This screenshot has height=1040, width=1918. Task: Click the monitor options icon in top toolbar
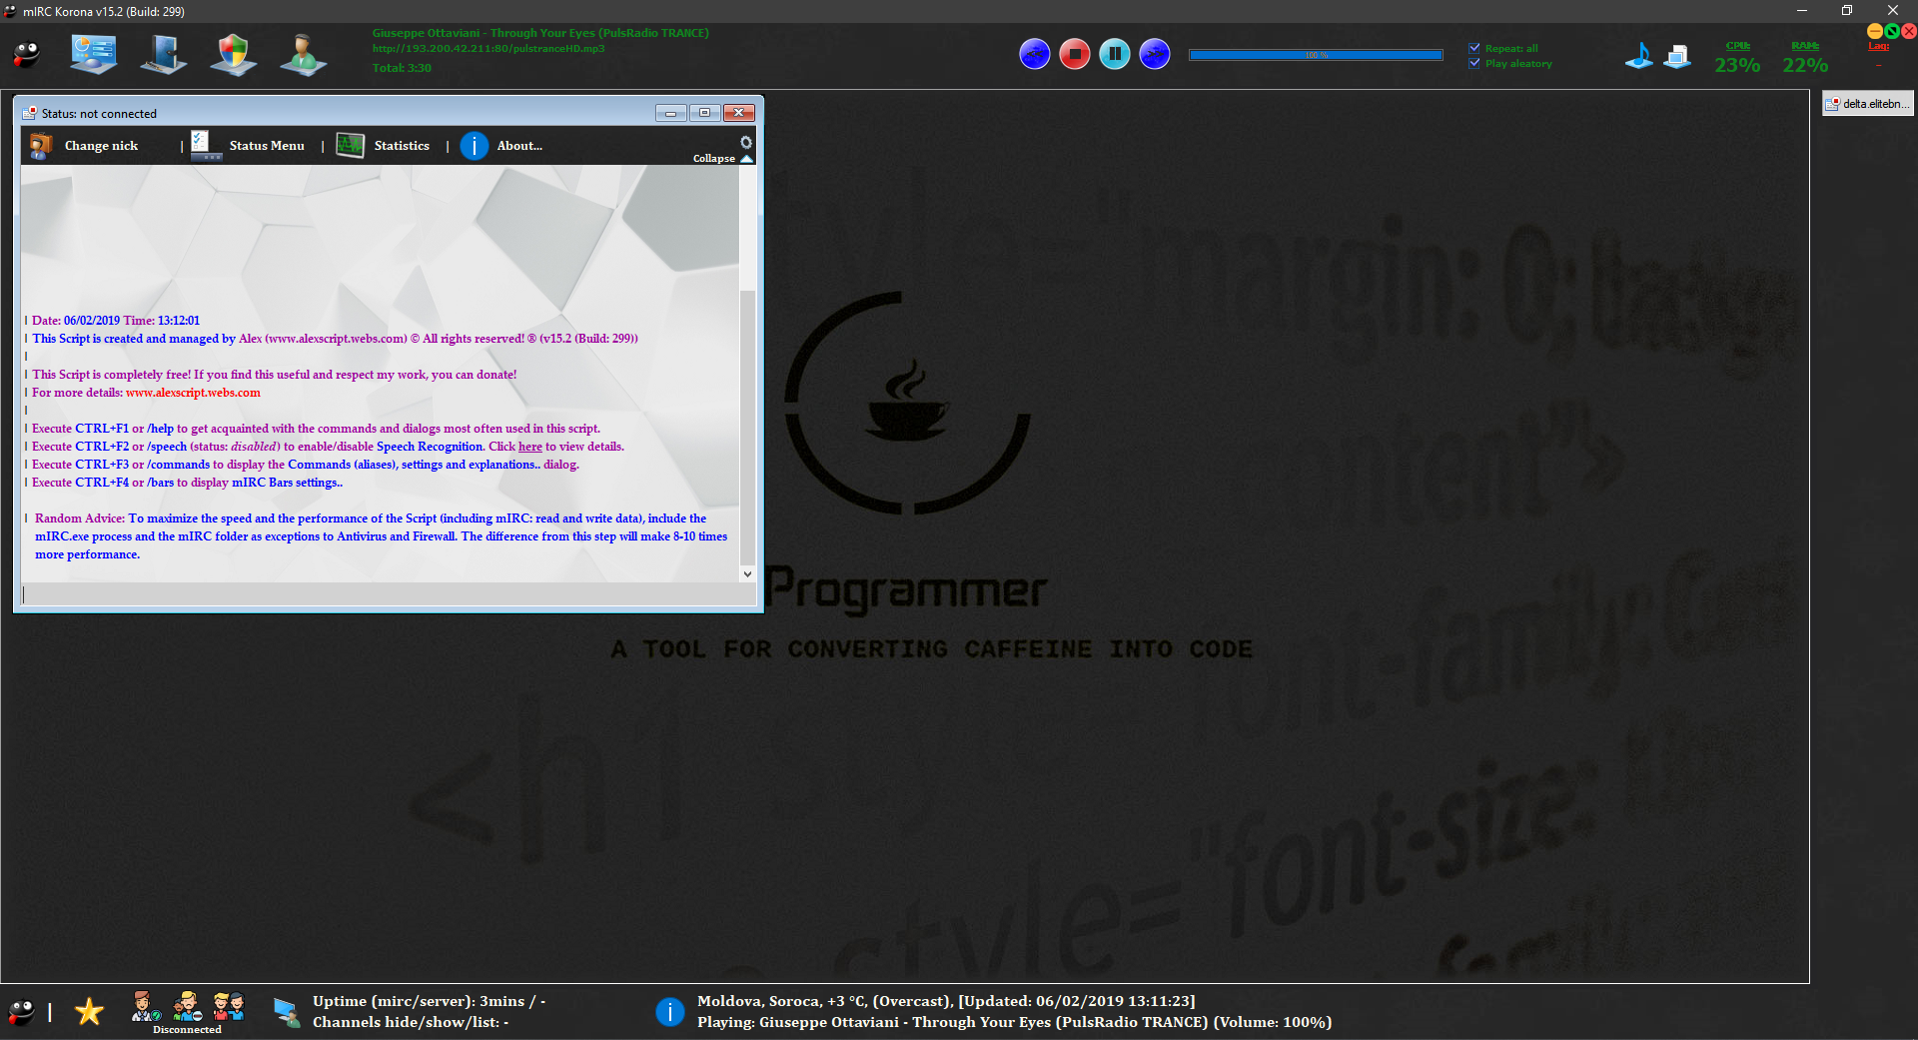93,55
